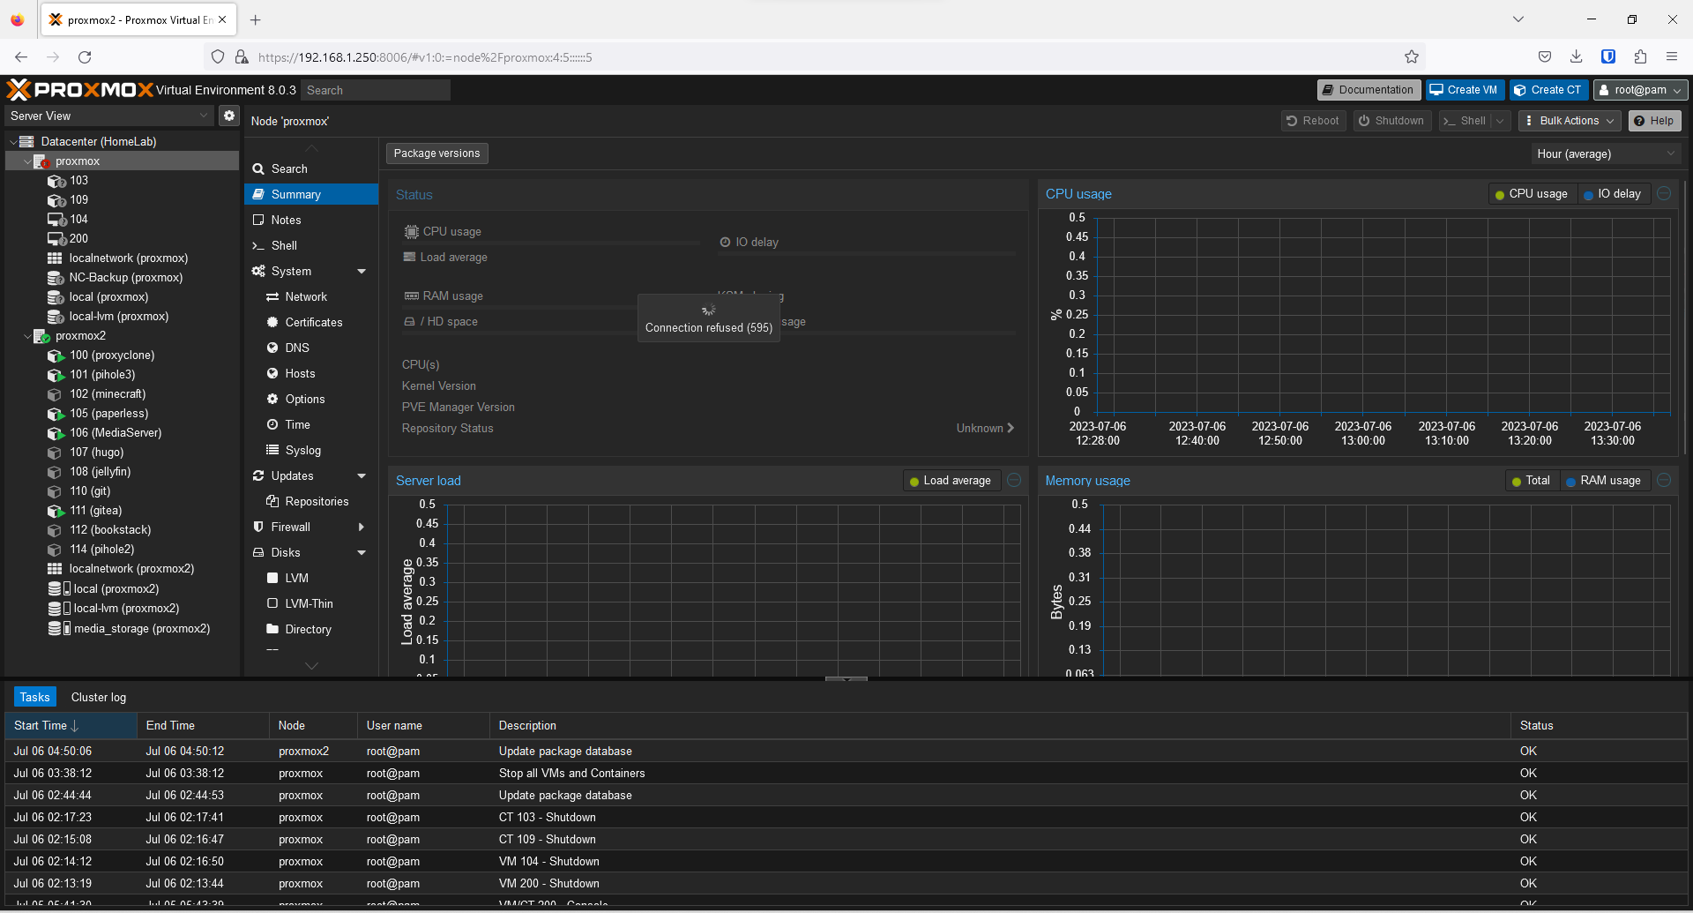Select VM 106 (MediaServer)
Viewport: 1693px width, 913px height.
(x=115, y=433)
